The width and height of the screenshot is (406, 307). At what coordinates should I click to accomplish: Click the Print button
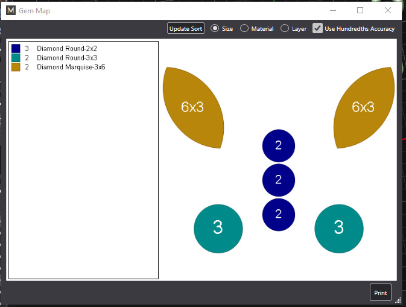point(381,293)
